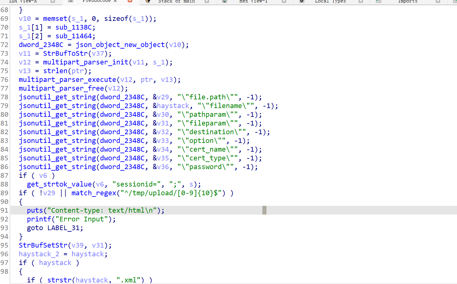
Task: Select the "filename" string literal
Action: click(226, 106)
